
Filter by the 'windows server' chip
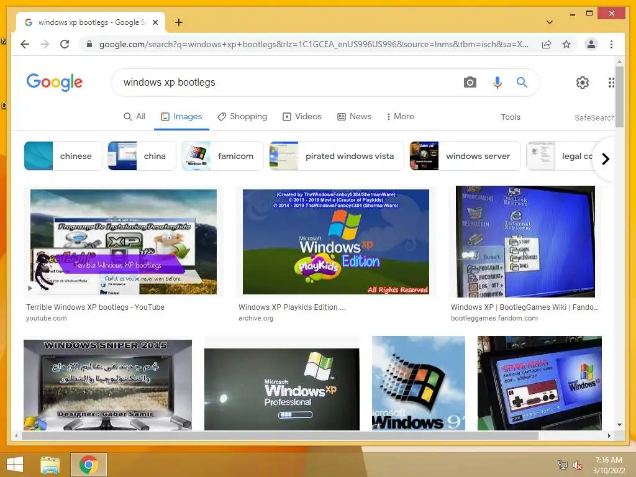465,156
